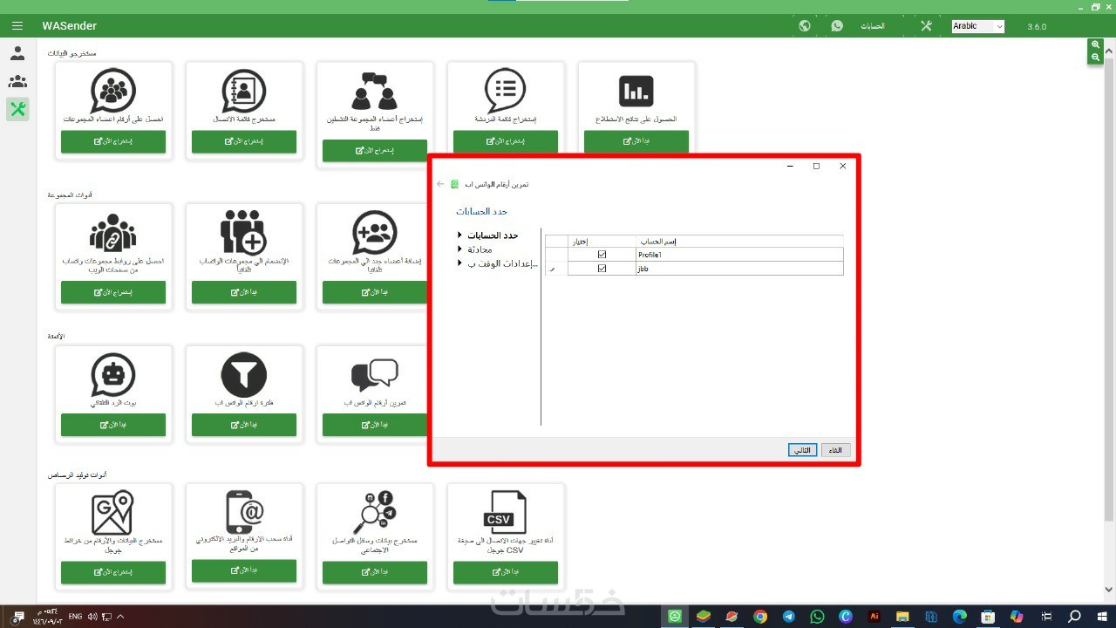This screenshot has width=1116, height=628.
Task: Open the Windows Start menu
Action: [x=1101, y=617]
